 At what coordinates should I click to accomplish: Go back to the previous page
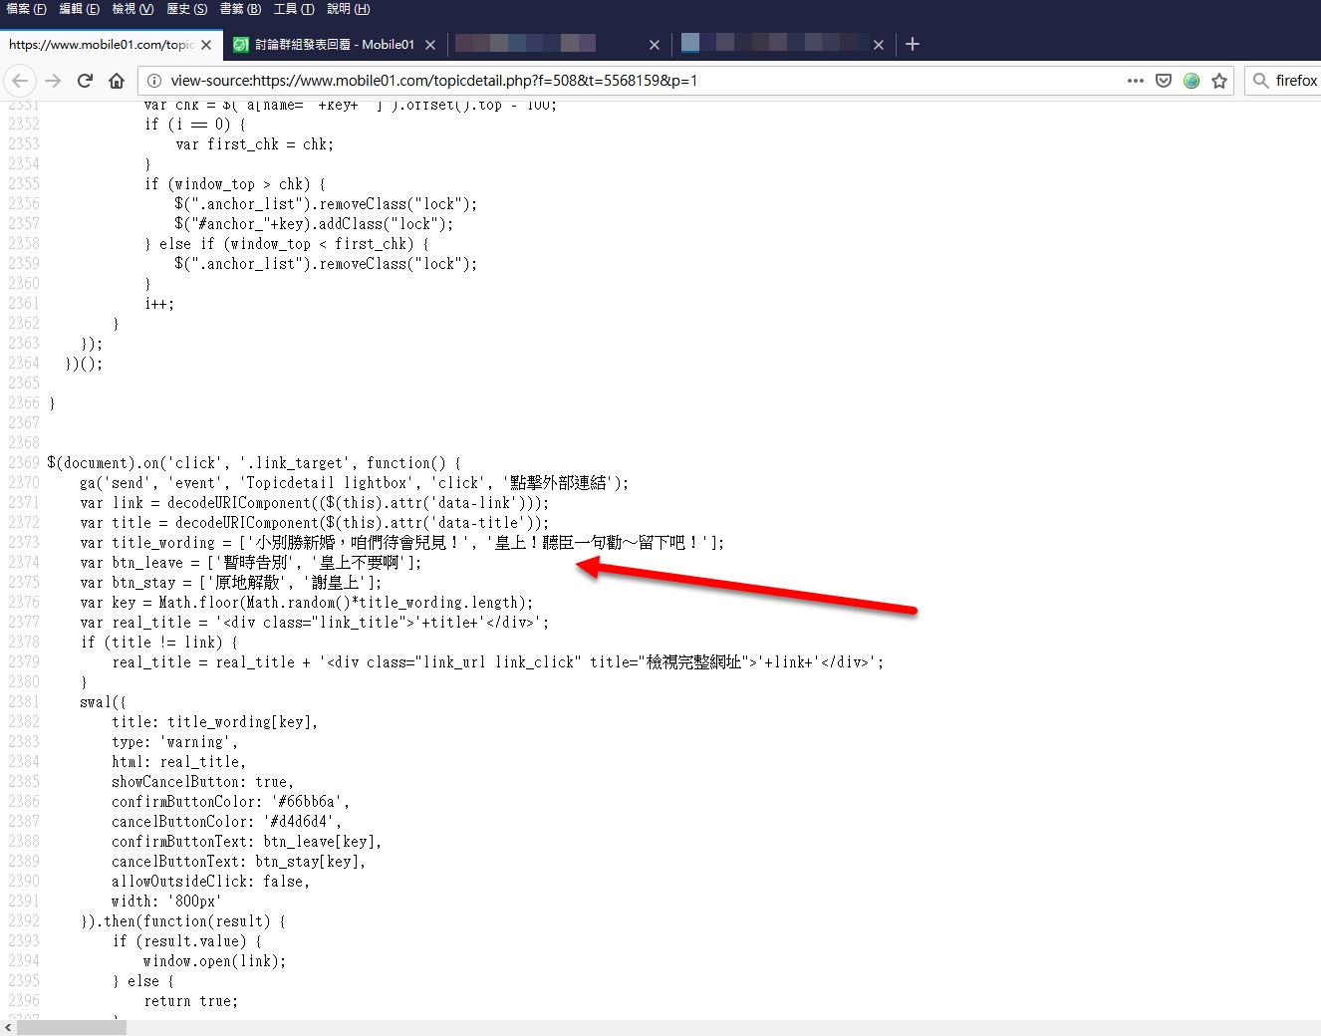click(20, 81)
